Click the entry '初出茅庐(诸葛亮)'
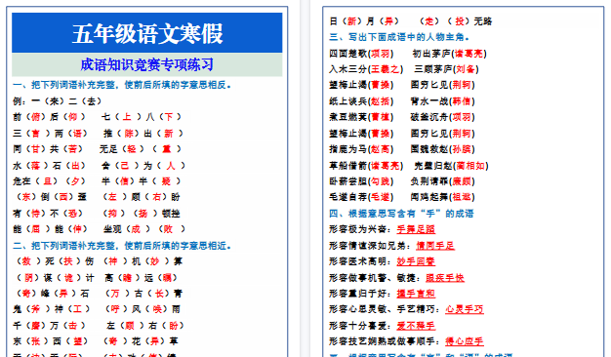611x357 pixels. tap(450, 54)
